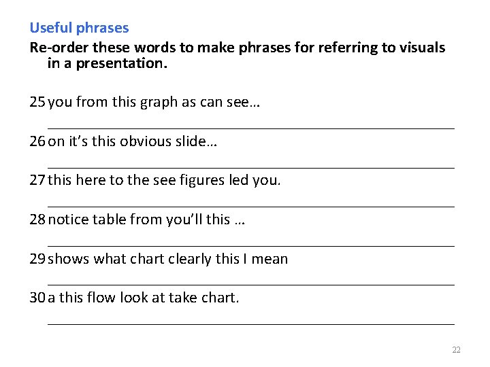The width and height of the screenshot is (490, 367).
Task: Click the blank answer line under item 25
Action: [250, 127]
